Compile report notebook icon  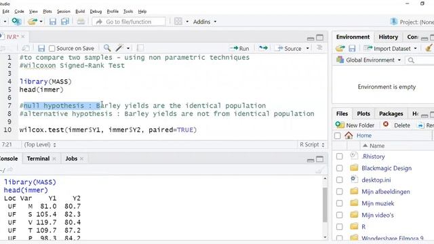pyautogui.click(x=140, y=48)
